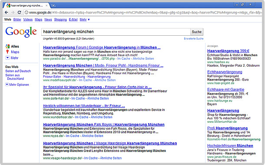Open ad Echthaare mit Garantie
The height and width of the screenshot is (165, 265).
225,89
